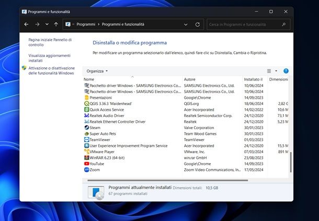Refresh the Programmi e funzionalità list

pyautogui.click(x=197, y=25)
